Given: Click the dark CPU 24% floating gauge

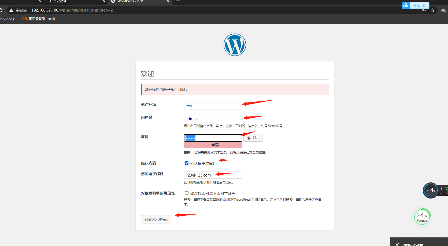Looking at the screenshot, I should click(431, 190).
